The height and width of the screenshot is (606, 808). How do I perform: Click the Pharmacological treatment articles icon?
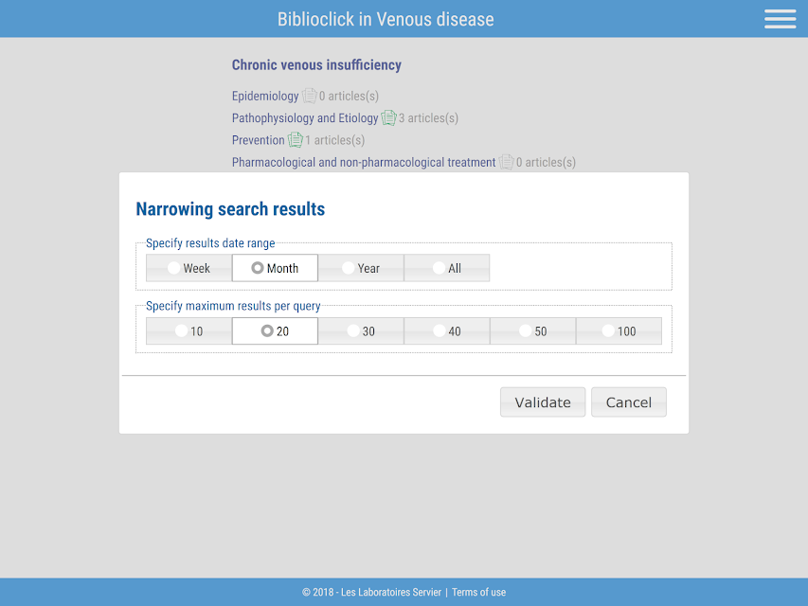507,162
